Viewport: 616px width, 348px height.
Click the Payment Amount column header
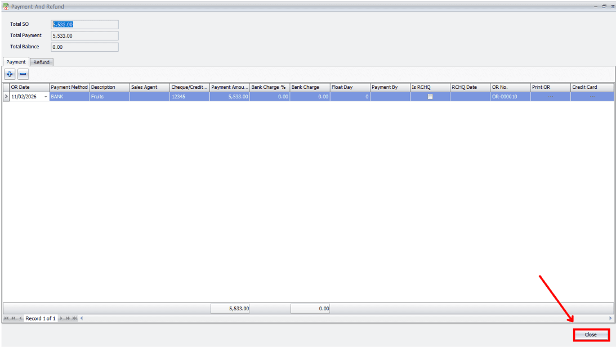click(x=229, y=87)
